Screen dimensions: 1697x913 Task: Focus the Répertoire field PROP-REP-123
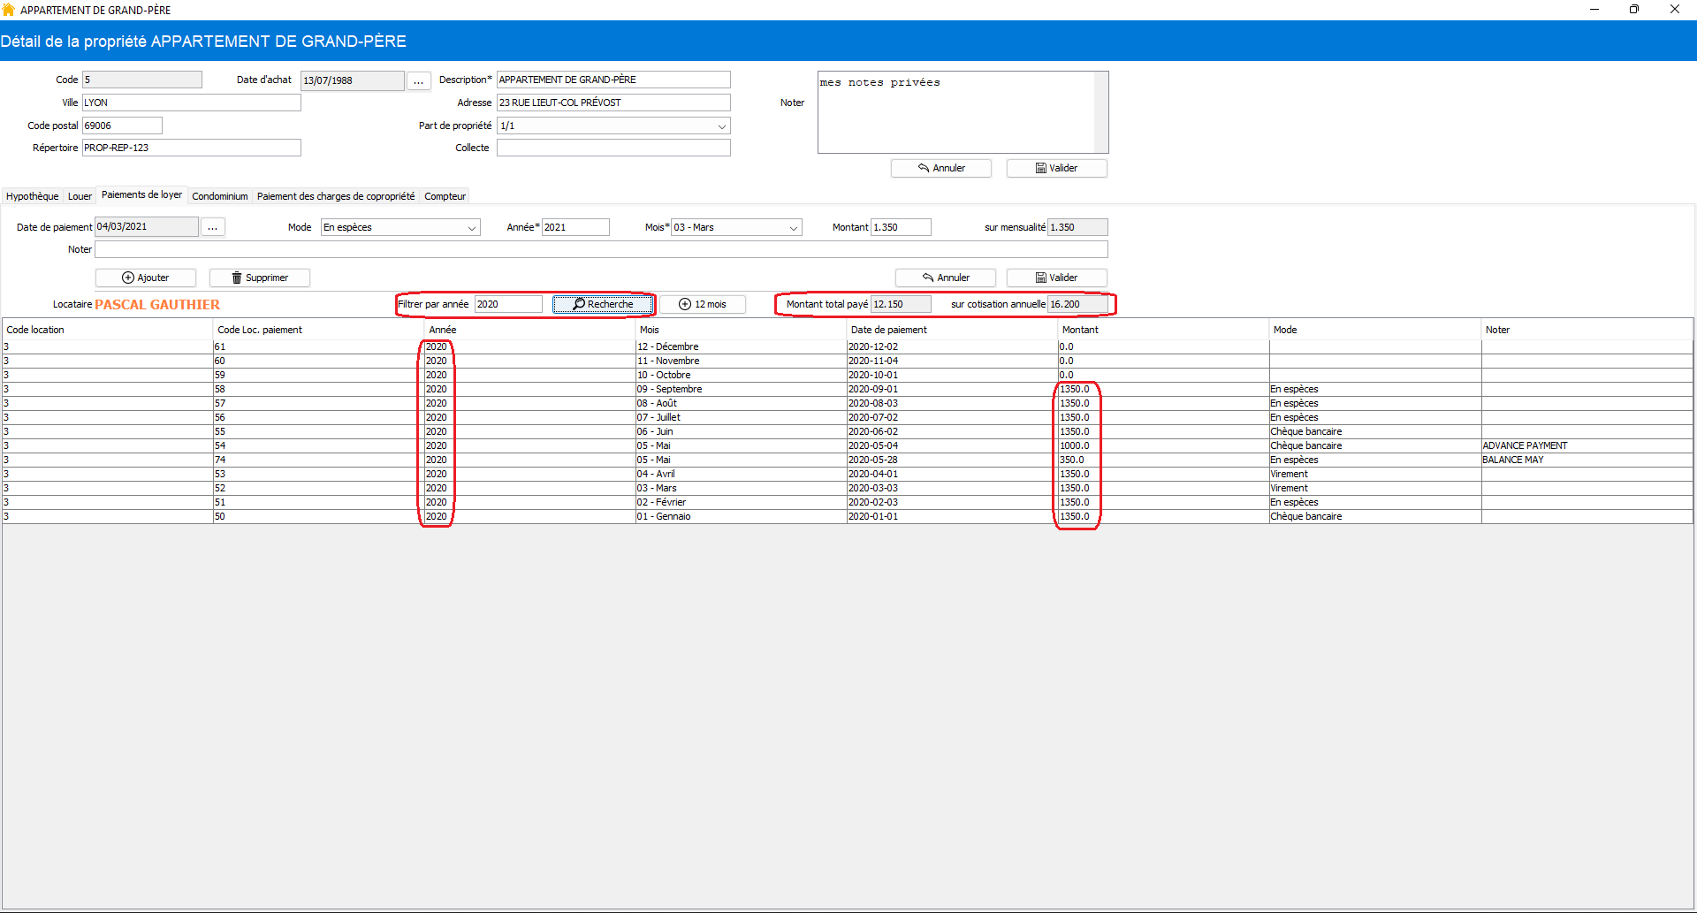point(192,148)
